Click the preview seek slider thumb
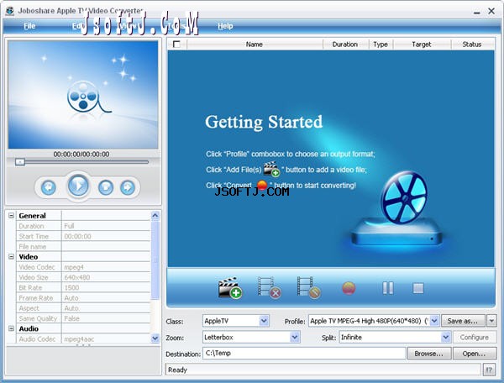The width and height of the screenshot is (504, 383). [x=20, y=162]
